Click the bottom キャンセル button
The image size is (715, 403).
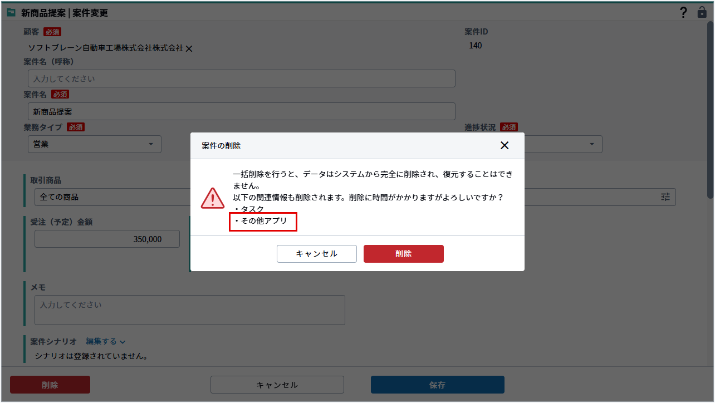click(277, 385)
